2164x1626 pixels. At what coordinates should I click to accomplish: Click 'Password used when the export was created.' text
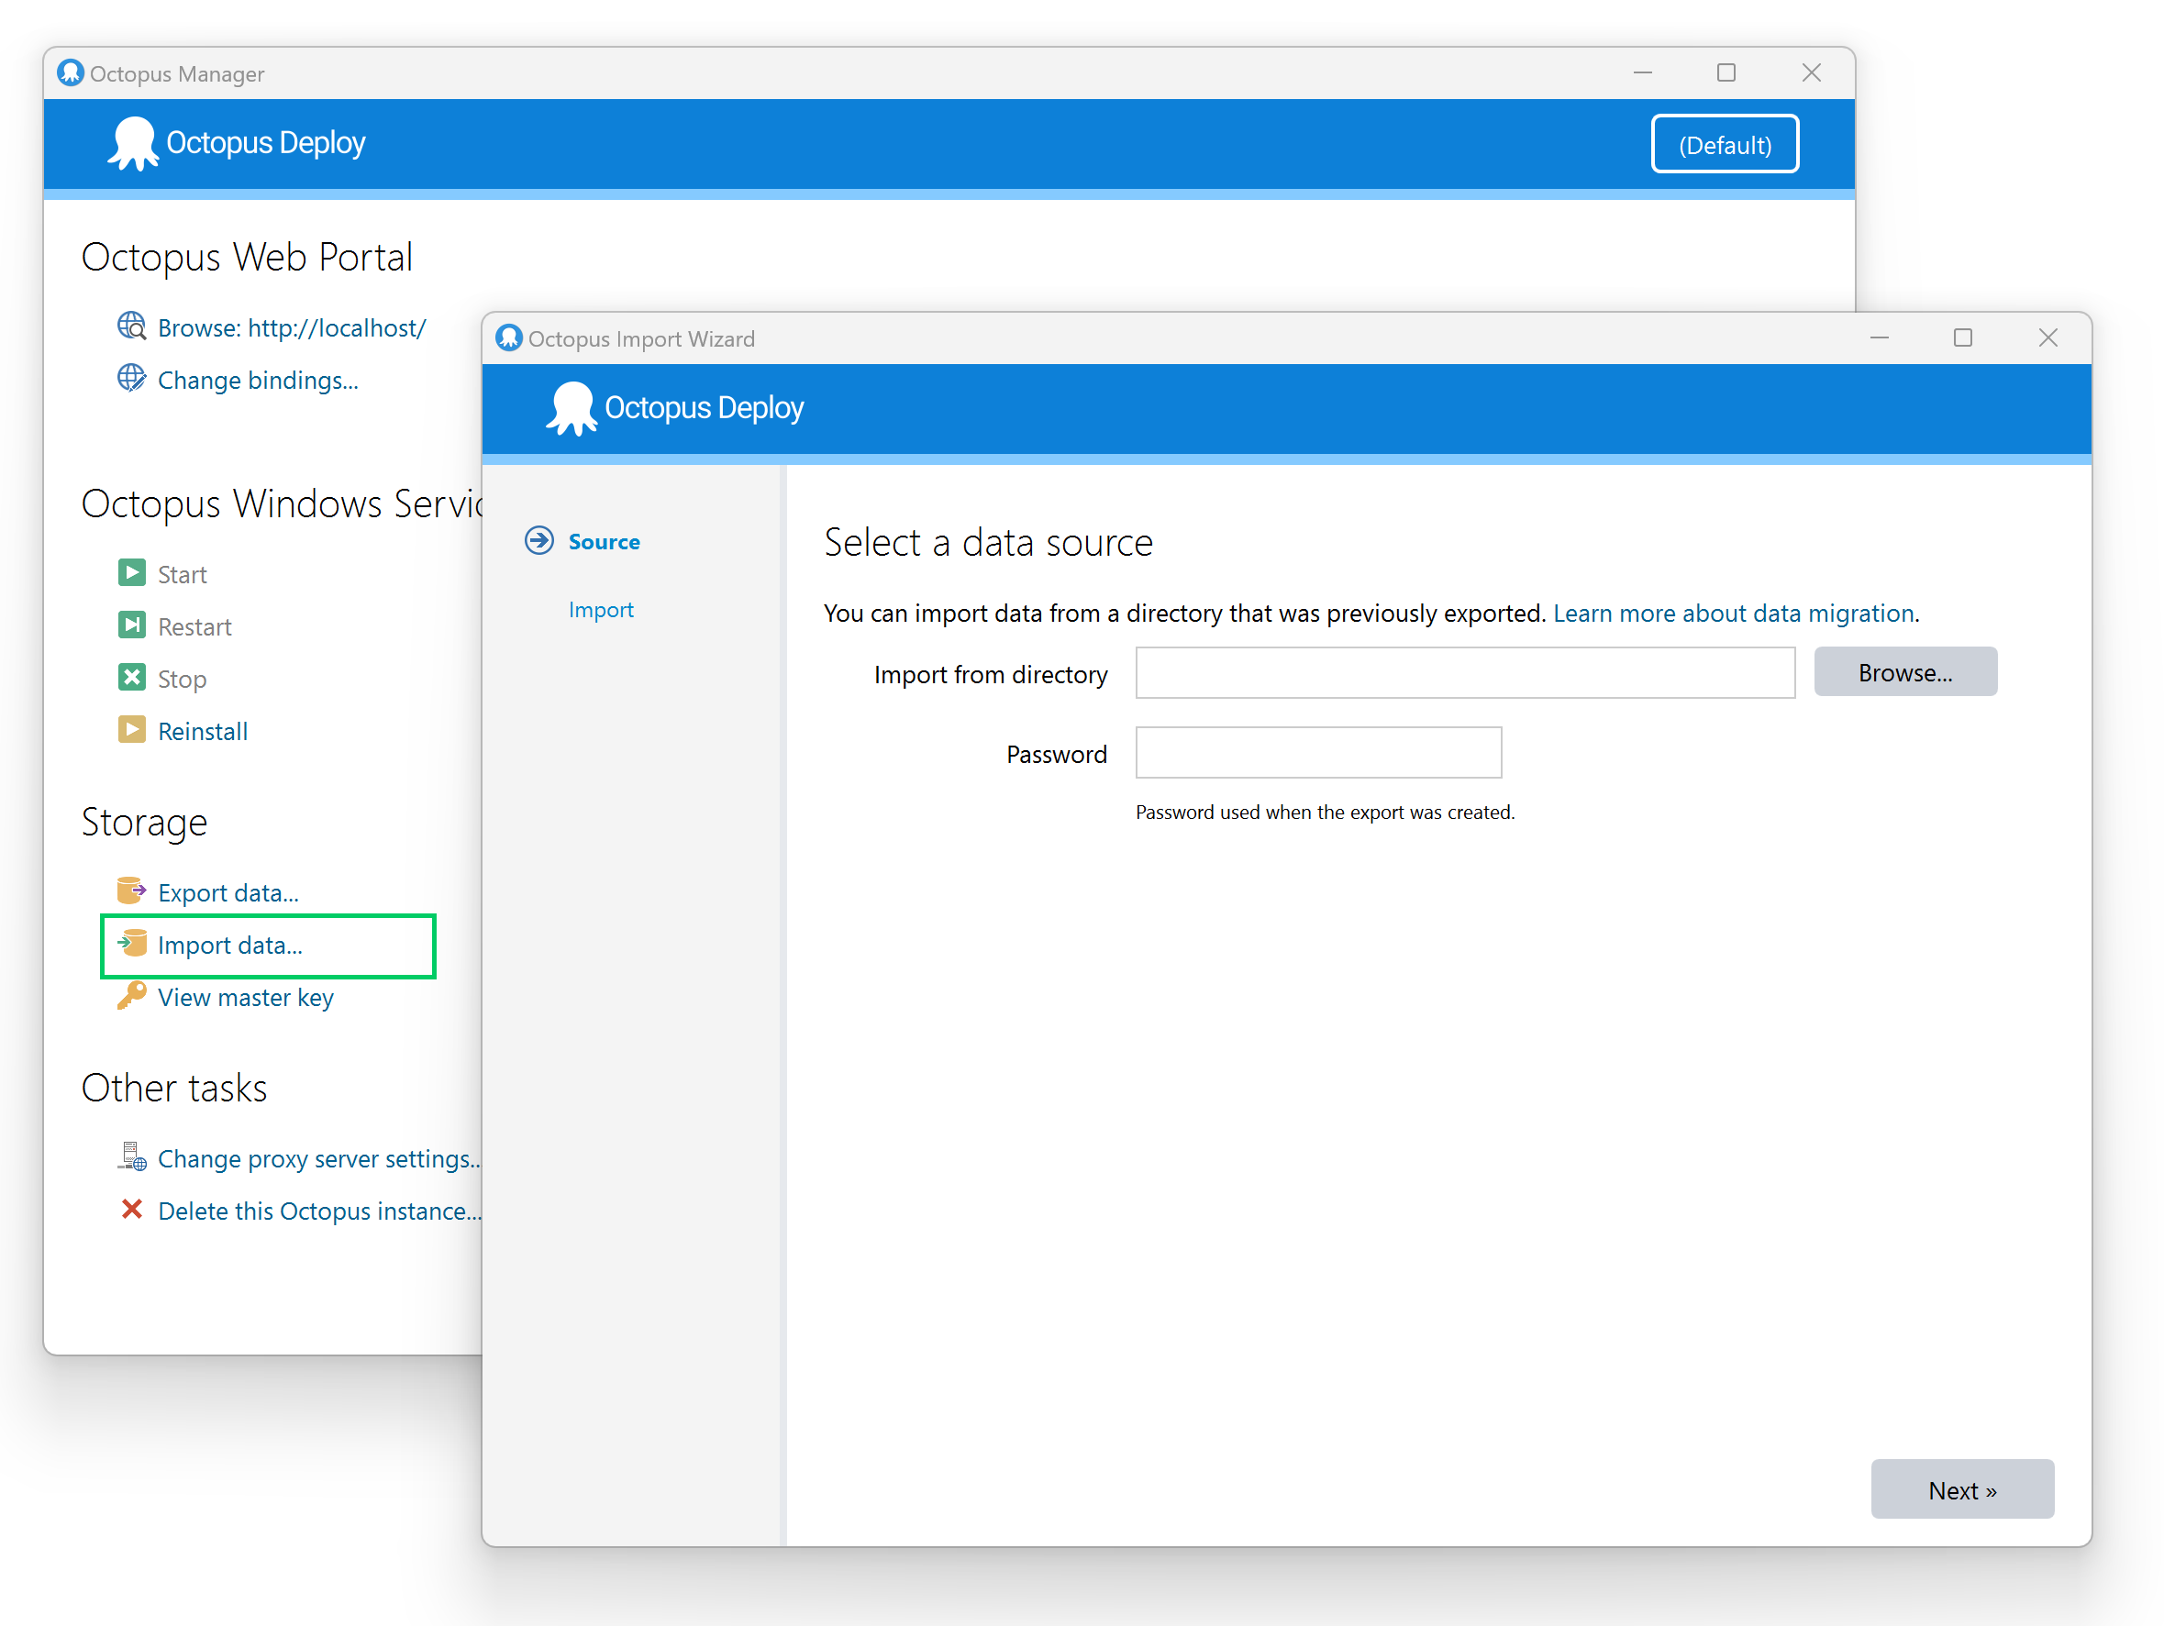1325,812
